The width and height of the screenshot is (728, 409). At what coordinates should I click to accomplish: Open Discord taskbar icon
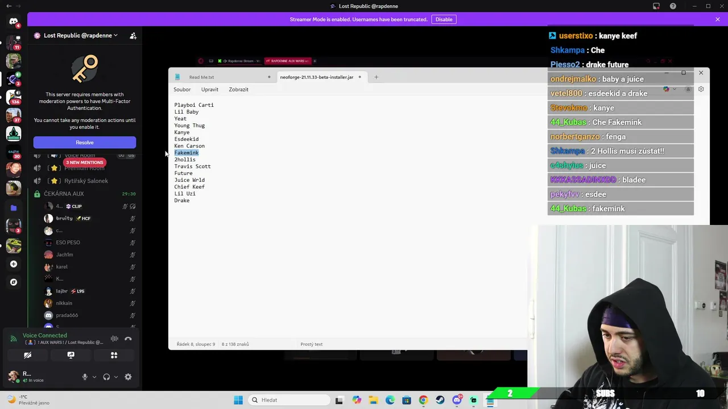(457, 400)
